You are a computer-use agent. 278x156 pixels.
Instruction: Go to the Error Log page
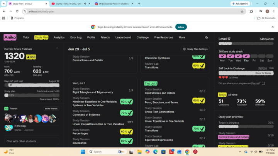[x=76, y=37]
